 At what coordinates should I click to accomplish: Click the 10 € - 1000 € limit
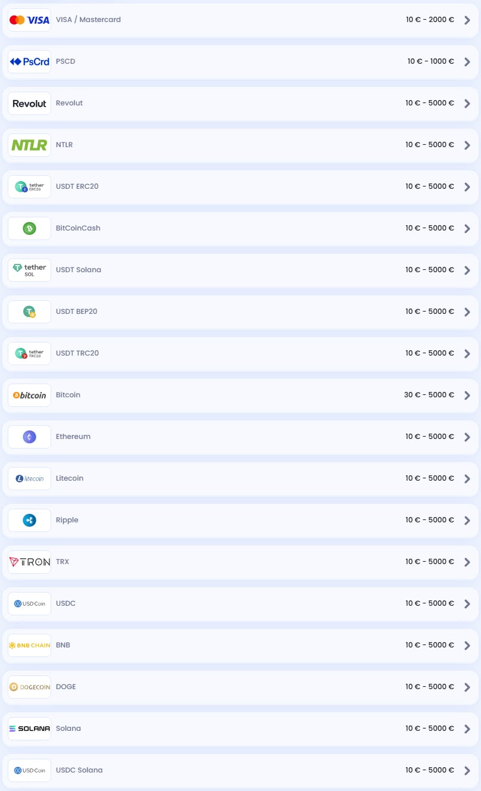pos(430,61)
